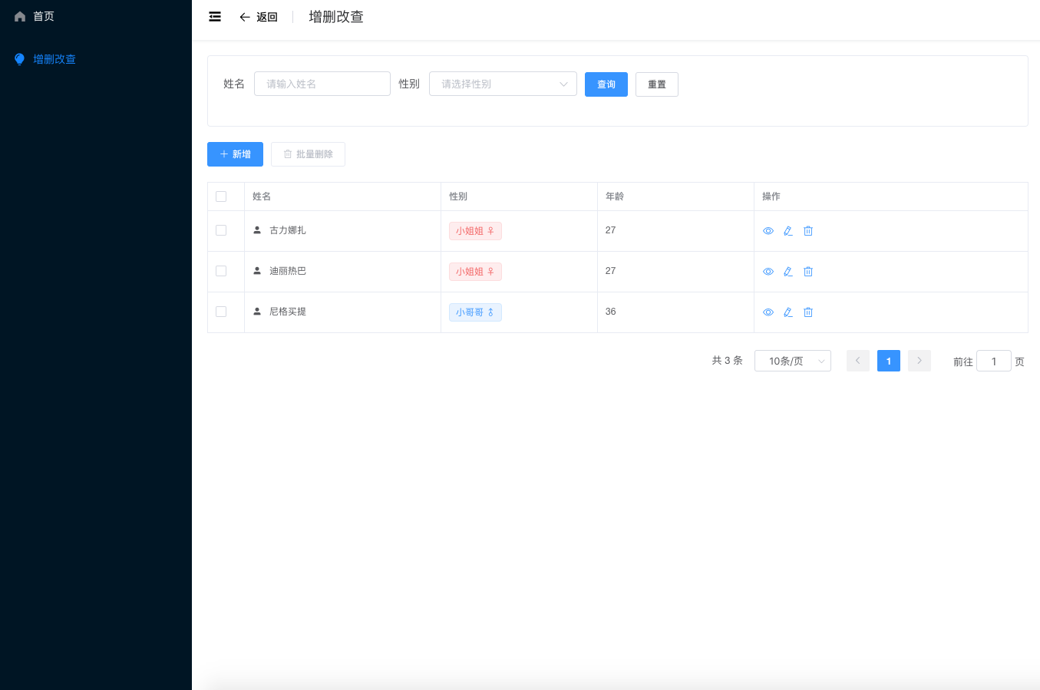Click the 前往 page number input
Image resolution: width=1040 pixels, height=690 pixels.
click(994, 361)
